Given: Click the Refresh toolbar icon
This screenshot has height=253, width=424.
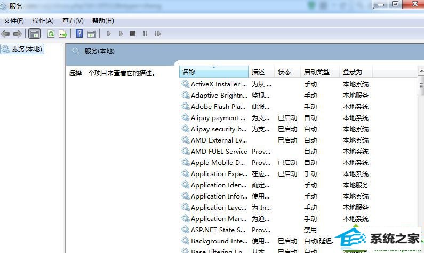Looking at the screenshot, I should (51, 34).
